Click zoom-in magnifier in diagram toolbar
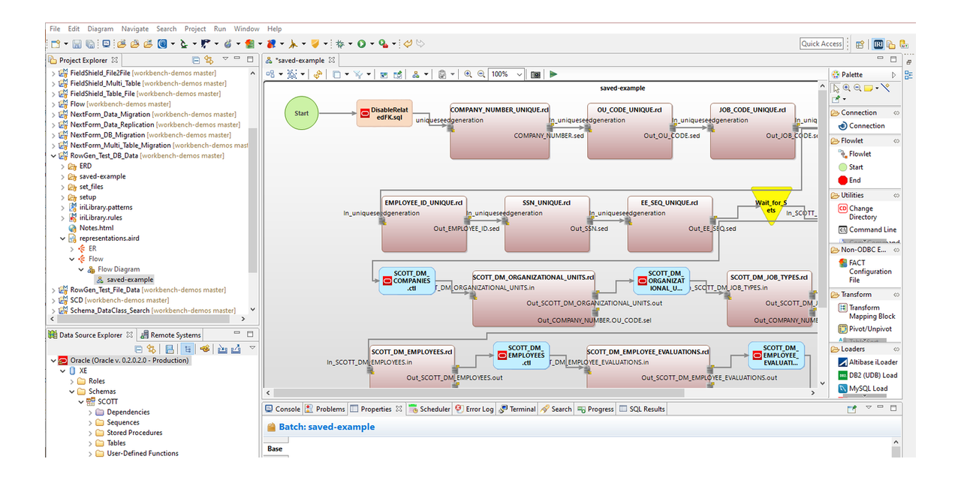 coord(468,74)
